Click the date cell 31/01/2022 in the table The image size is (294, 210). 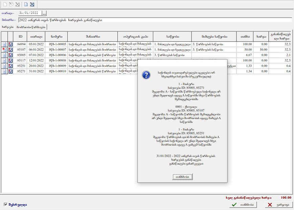click(36, 71)
